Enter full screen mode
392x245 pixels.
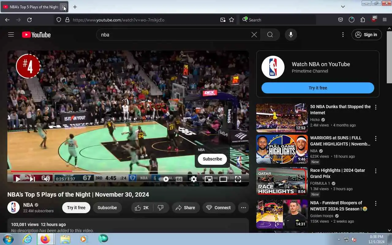point(238,179)
